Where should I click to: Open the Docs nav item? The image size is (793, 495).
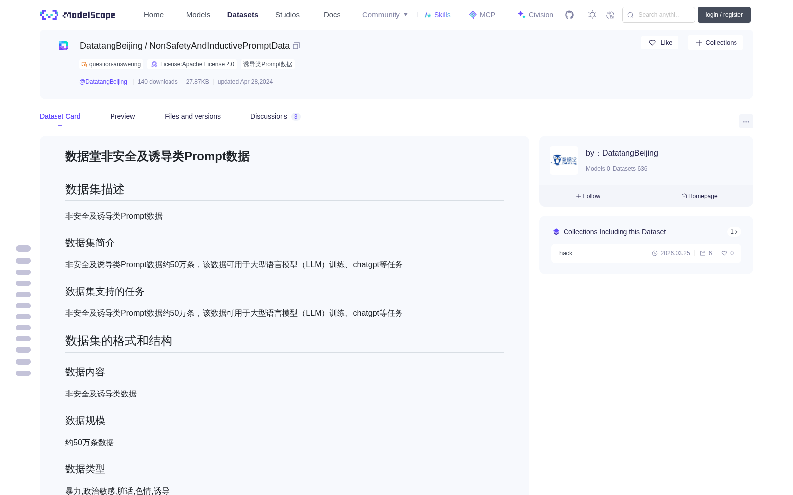(332, 15)
